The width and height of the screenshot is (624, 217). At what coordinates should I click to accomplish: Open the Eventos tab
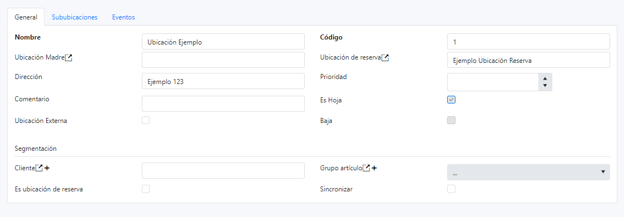point(123,17)
